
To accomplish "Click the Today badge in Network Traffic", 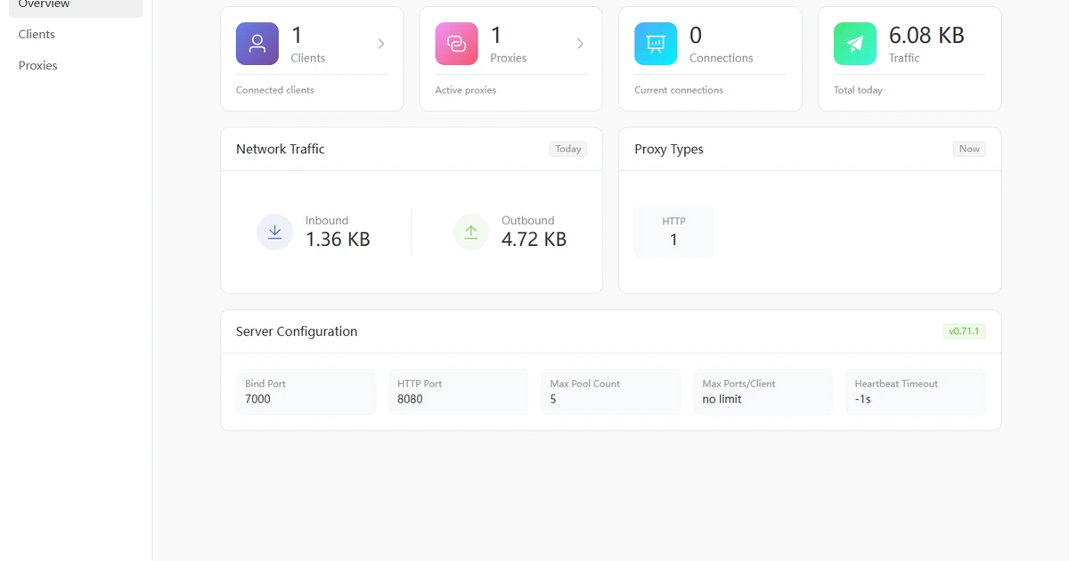I will pos(568,149).
